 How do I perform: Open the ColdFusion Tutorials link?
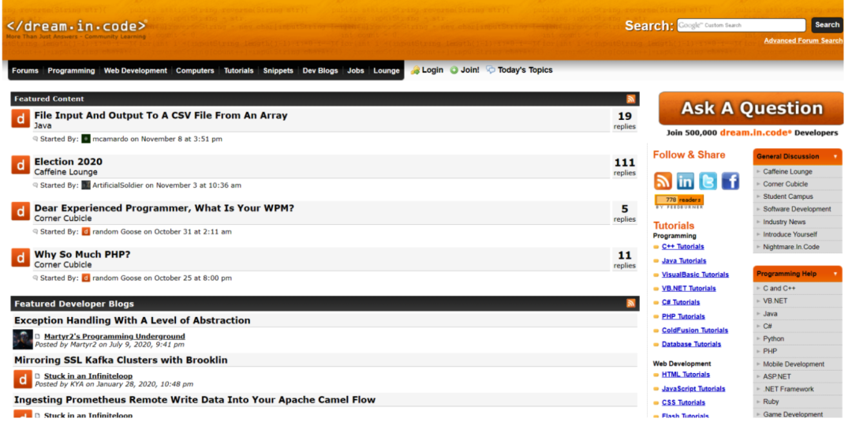coord(694,331)
